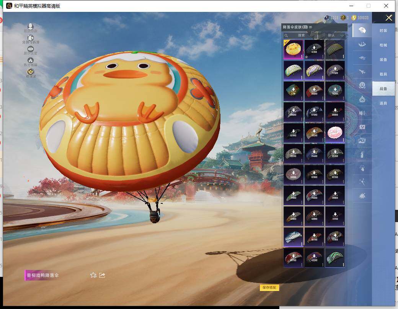Viewport: 398px width, 309px height.
Task: Close the wardrobe with gold X
Action: click(389, 18)
